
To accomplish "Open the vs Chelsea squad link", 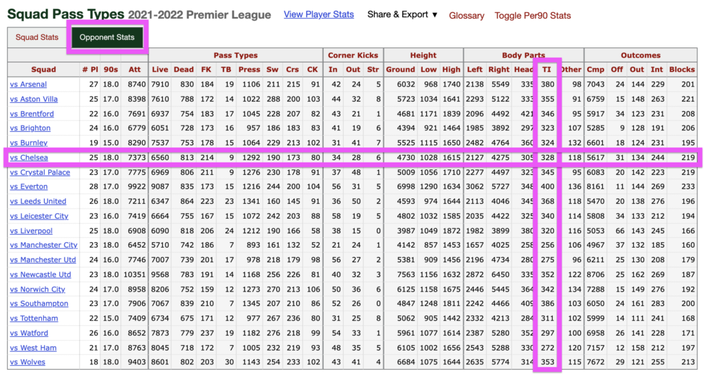I will 29,158.
